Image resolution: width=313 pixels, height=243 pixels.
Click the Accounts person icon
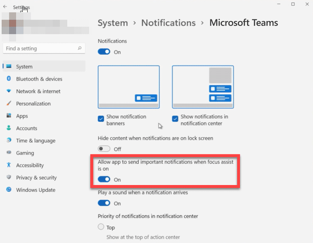[9, 128]
